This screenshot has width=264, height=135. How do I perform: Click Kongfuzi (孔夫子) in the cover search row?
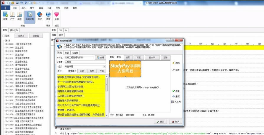click(x=152, y=57)
